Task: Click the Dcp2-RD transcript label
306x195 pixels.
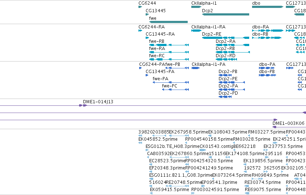Action: (x=225, y=56)
